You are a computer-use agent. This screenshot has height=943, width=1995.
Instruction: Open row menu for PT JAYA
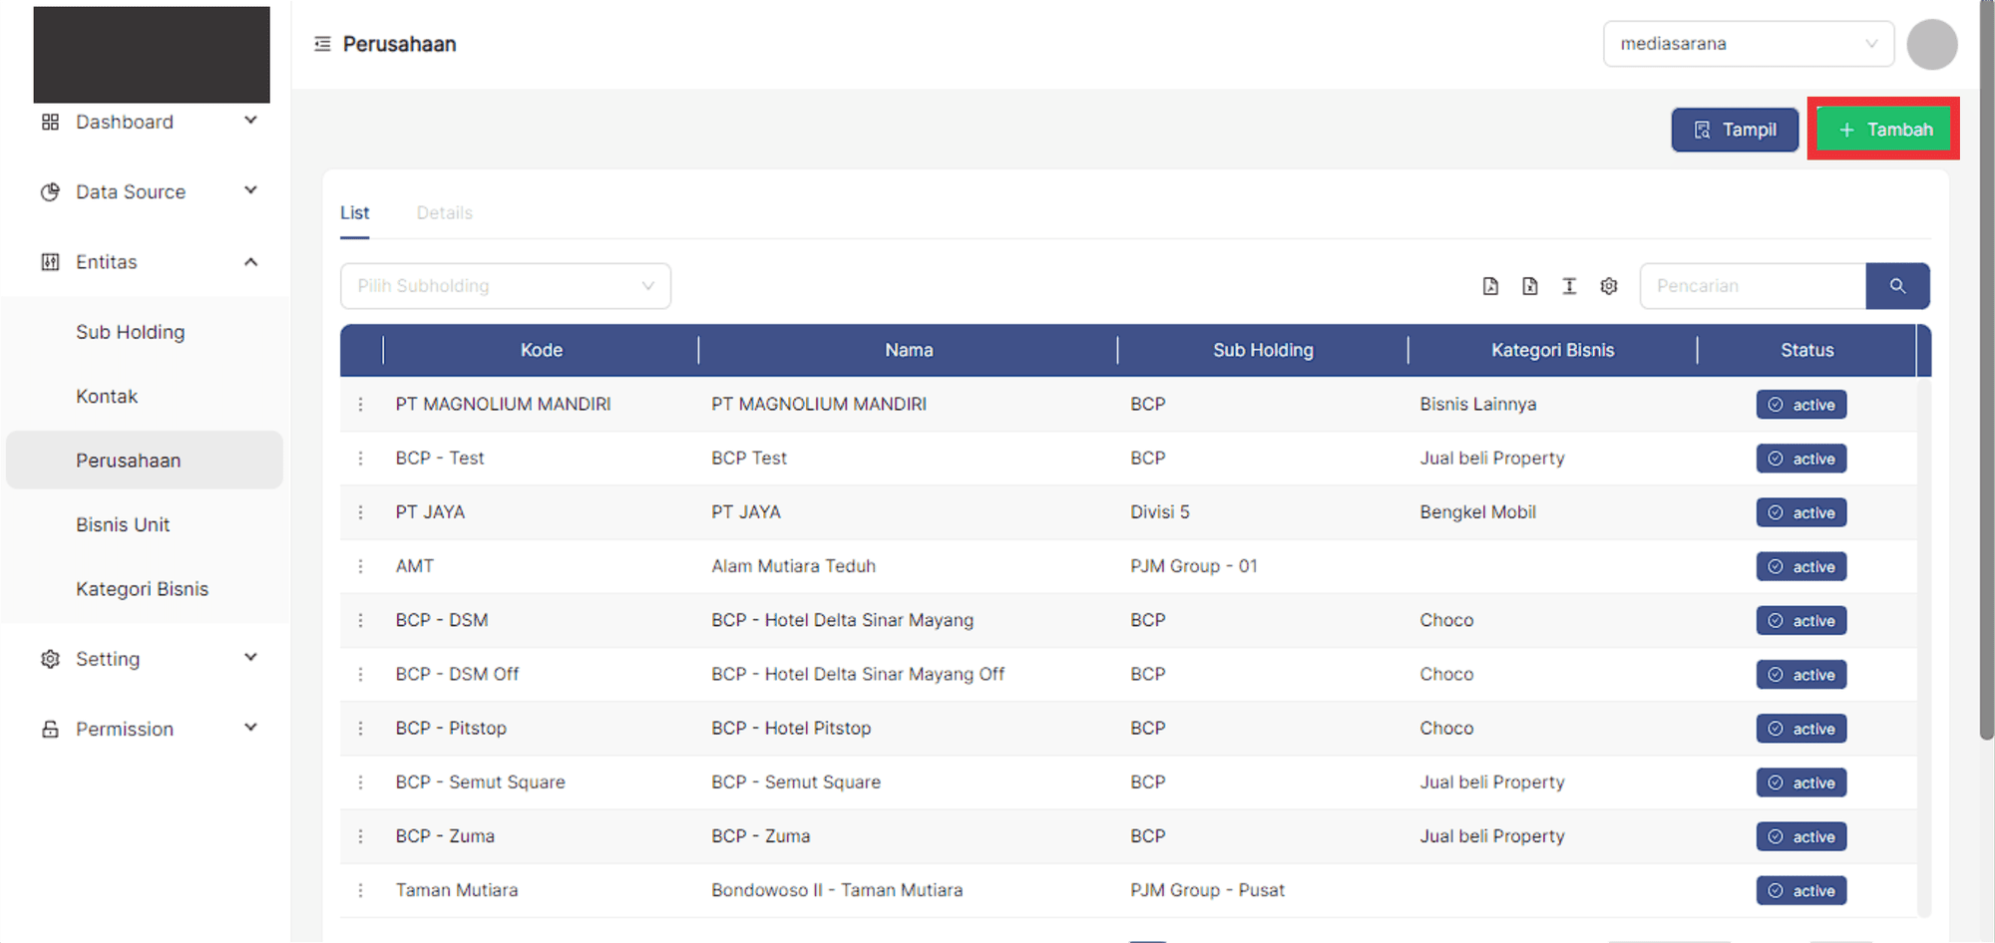point(361,512)
